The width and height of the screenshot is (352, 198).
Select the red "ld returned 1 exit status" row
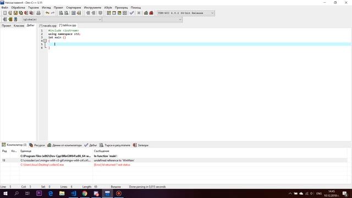(174, 165)
